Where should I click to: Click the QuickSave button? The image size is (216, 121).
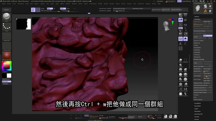pos(160,1)
